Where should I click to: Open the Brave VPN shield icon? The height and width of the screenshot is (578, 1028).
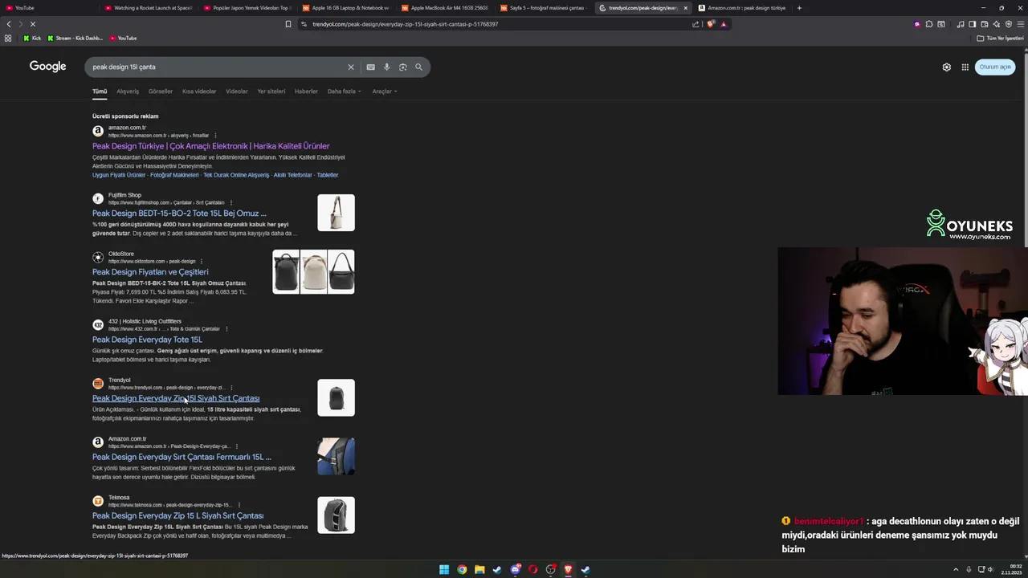1008,24
